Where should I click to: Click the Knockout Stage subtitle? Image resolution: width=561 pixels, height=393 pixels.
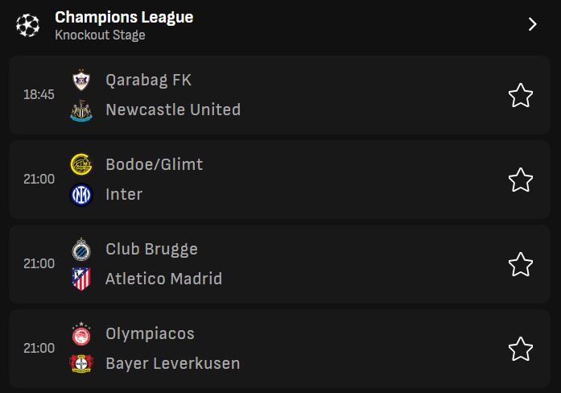pos(100,35)
